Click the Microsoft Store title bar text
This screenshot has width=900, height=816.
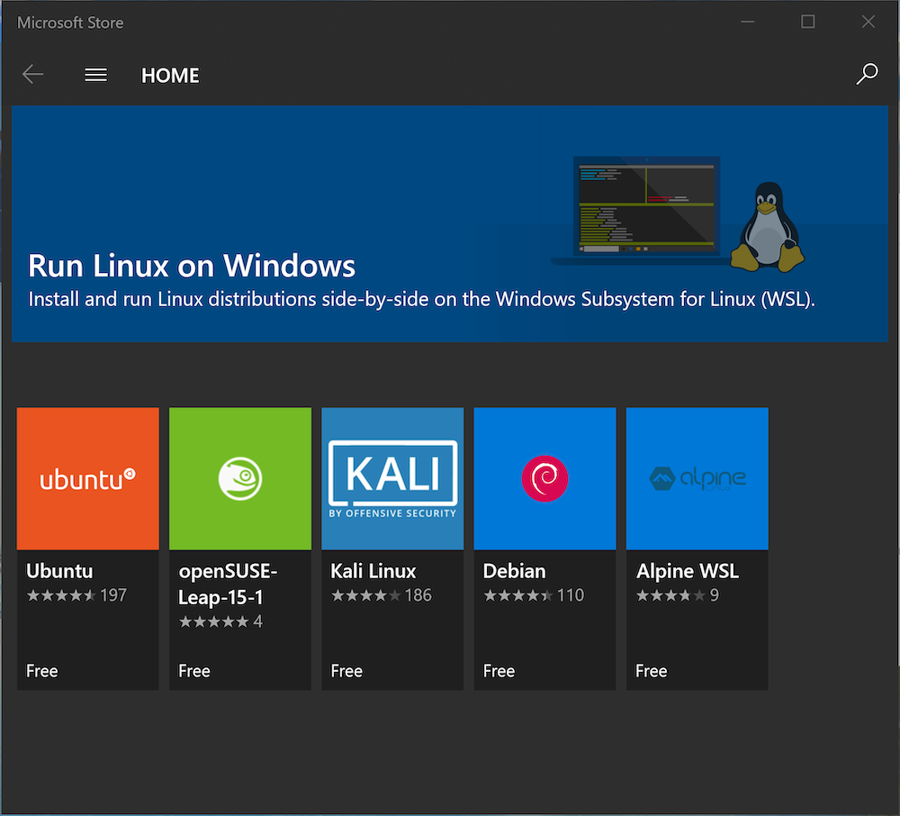coord(70,23)
